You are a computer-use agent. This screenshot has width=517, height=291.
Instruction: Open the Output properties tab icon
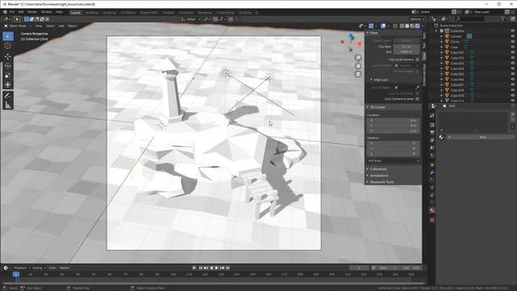click(432, 133)
